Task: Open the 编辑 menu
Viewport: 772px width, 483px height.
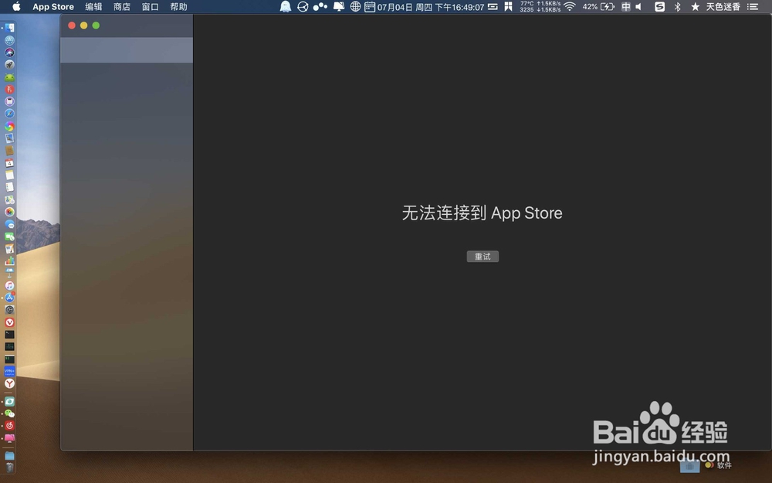Action: pos(93,7)
